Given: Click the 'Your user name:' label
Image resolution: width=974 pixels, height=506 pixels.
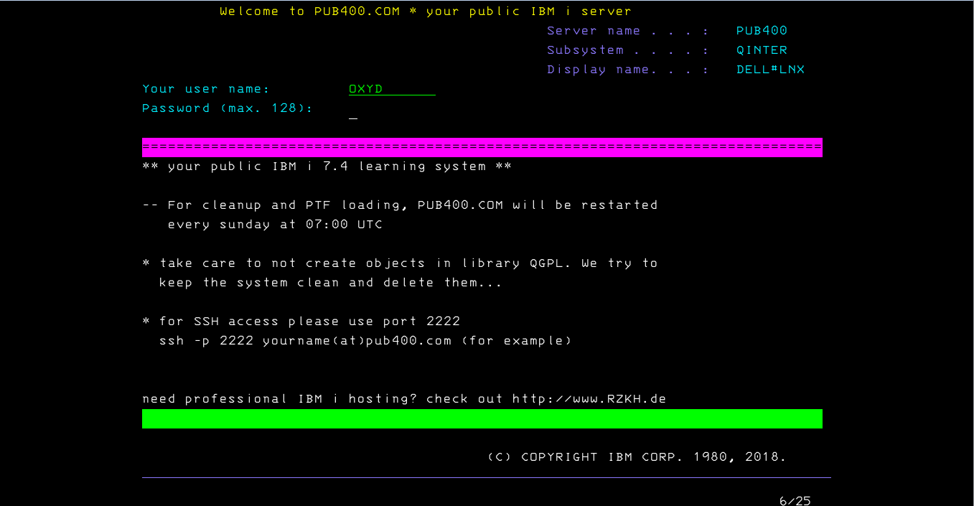Looking at the screenshot, I should (206, 89).
